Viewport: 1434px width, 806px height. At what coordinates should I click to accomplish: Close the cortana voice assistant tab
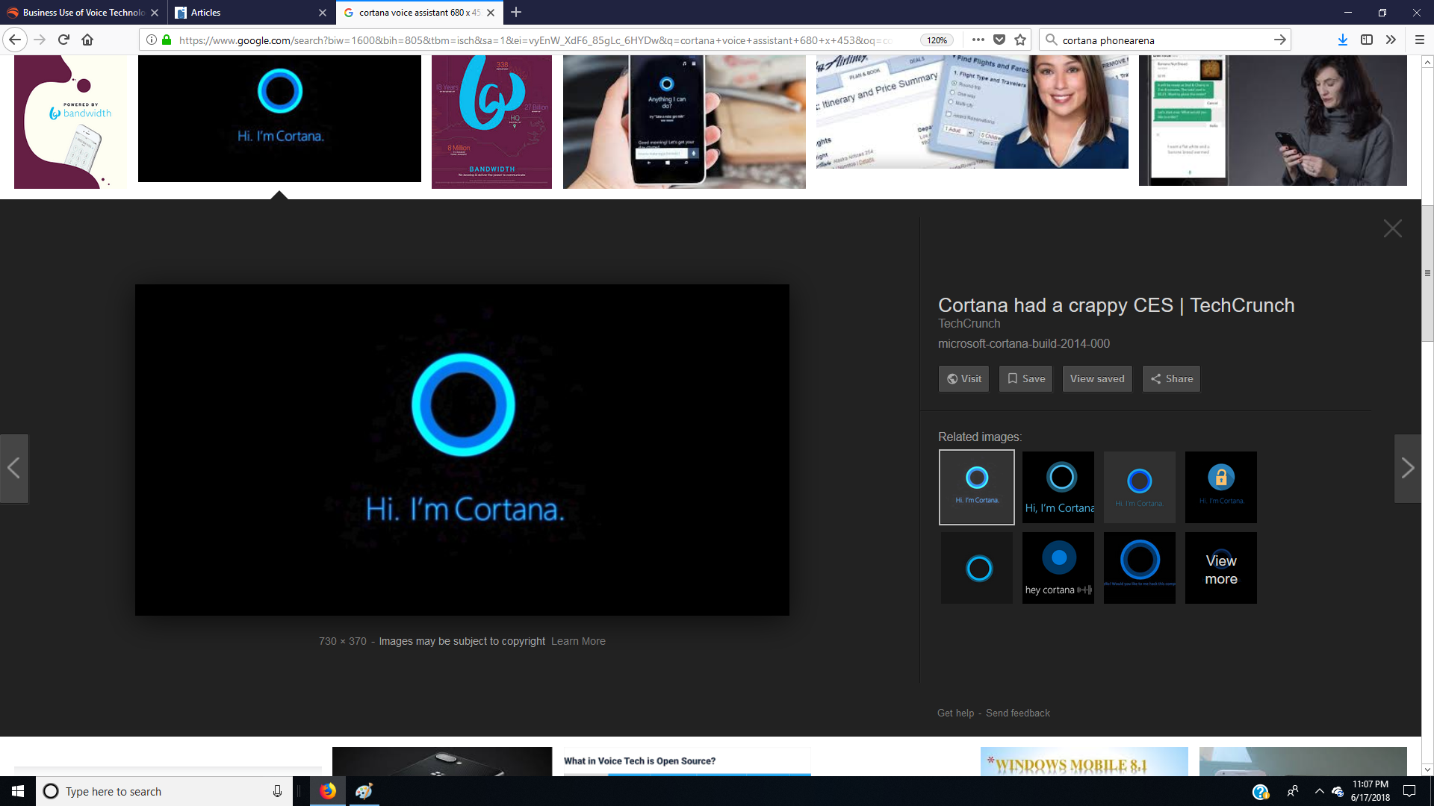[x=491, y=13]
